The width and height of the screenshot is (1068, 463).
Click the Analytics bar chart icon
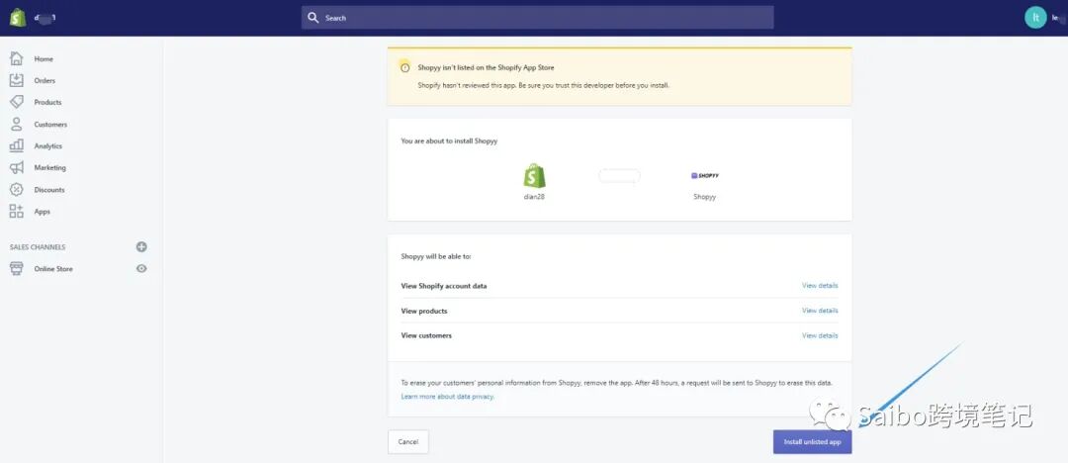pyautogui.click(x=17, y=145)
